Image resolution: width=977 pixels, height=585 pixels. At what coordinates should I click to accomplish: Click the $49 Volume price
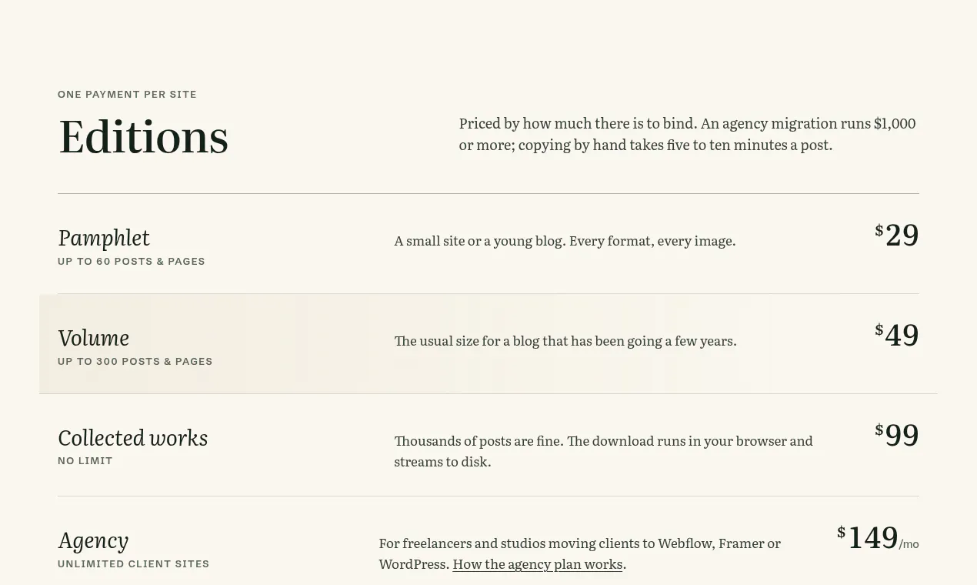[x=897, y=336]
